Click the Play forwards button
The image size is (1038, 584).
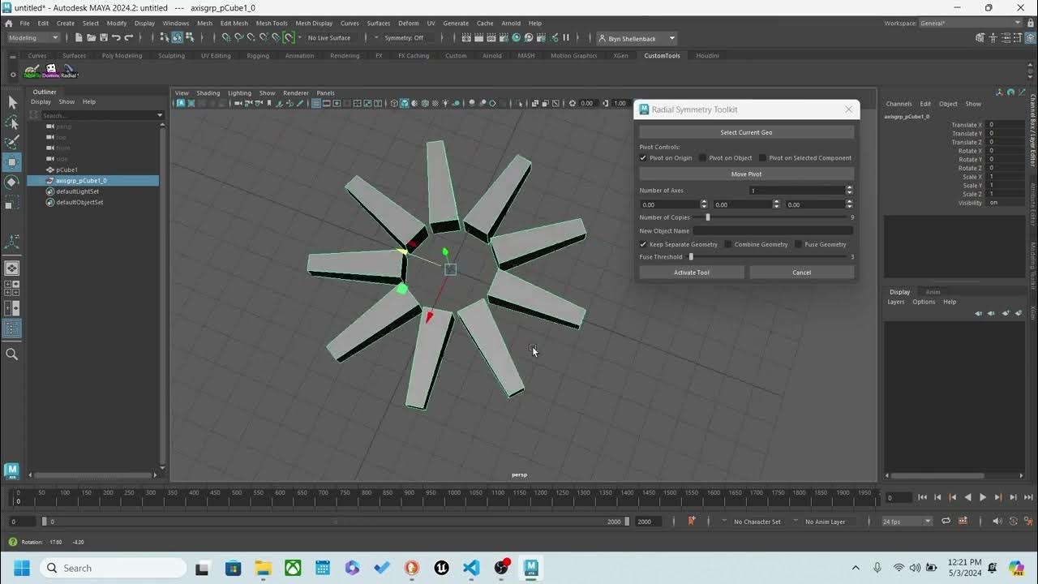(983, 497)
